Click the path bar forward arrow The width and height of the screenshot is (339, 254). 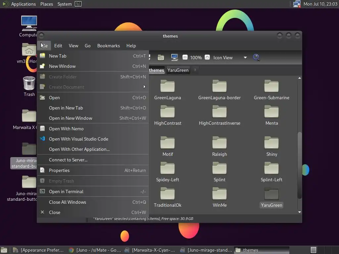click(195, 70)
